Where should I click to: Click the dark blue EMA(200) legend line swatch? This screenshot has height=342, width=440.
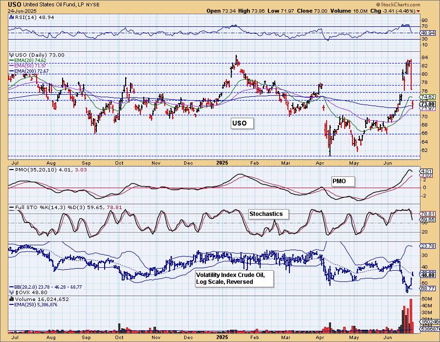pos(12,71)
